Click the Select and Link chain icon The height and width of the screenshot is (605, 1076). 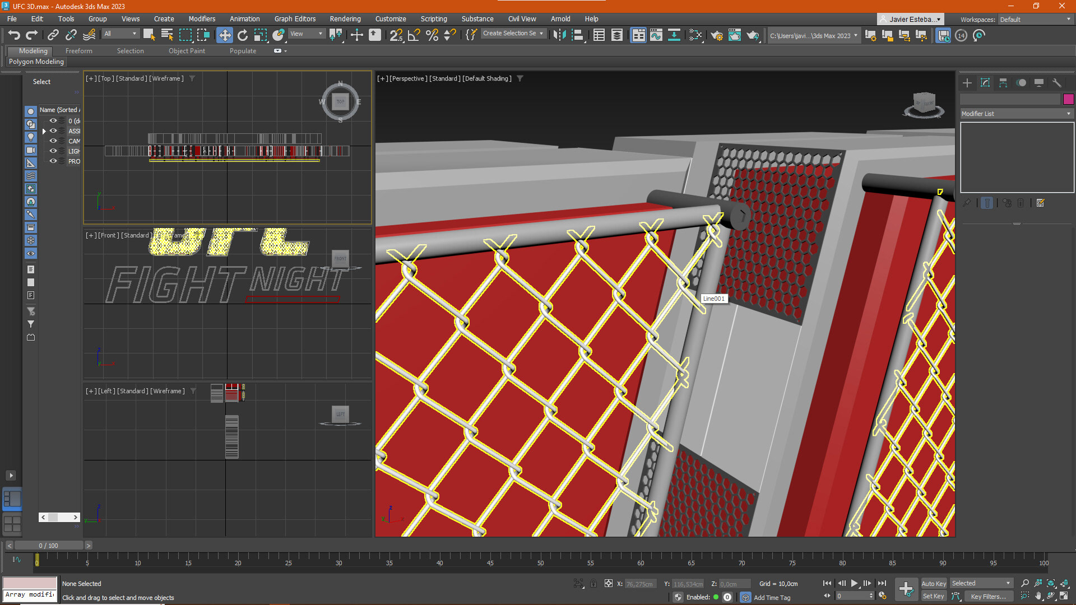click(x=53, y=35)
